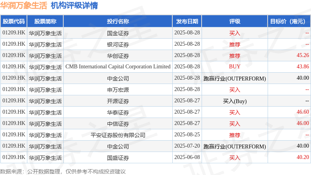Screen dimensions: 311x175
Task: Select the 申万宏源 cell
Action: coord(118,90)
